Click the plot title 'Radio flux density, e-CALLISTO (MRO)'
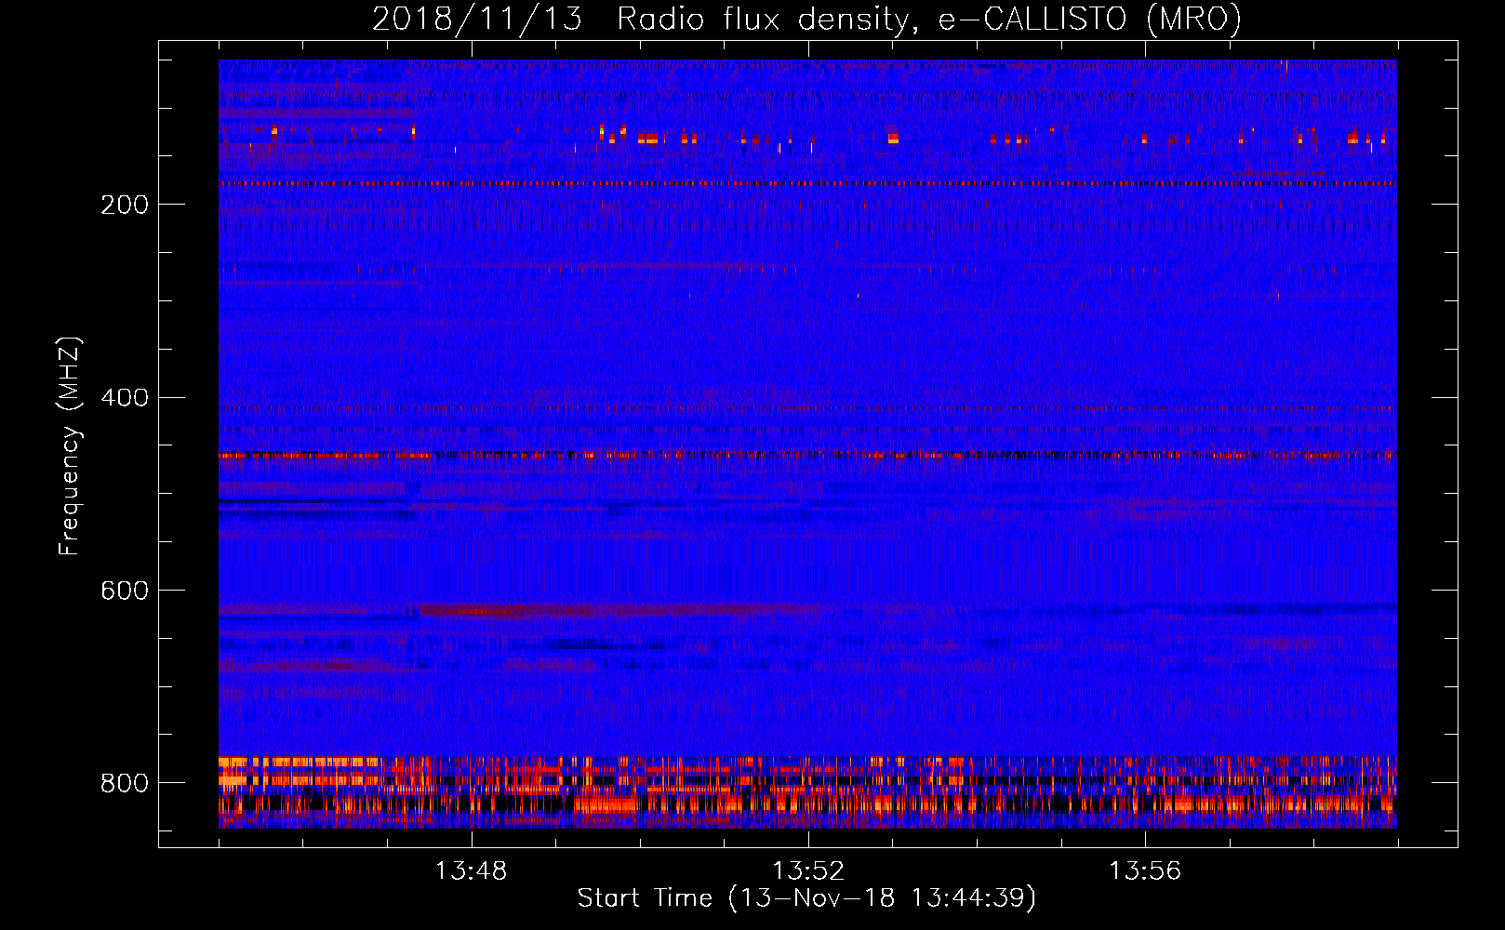This screenshot has width=1505, height=930. tap(929, 19)
